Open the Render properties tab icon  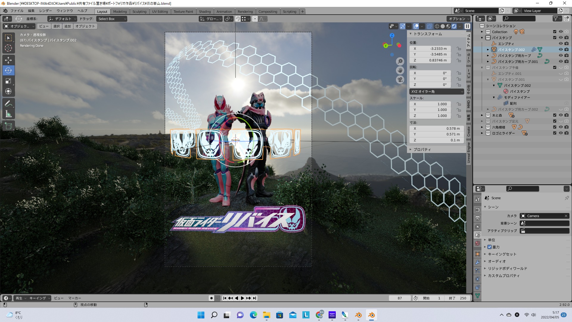coord(478,210)
